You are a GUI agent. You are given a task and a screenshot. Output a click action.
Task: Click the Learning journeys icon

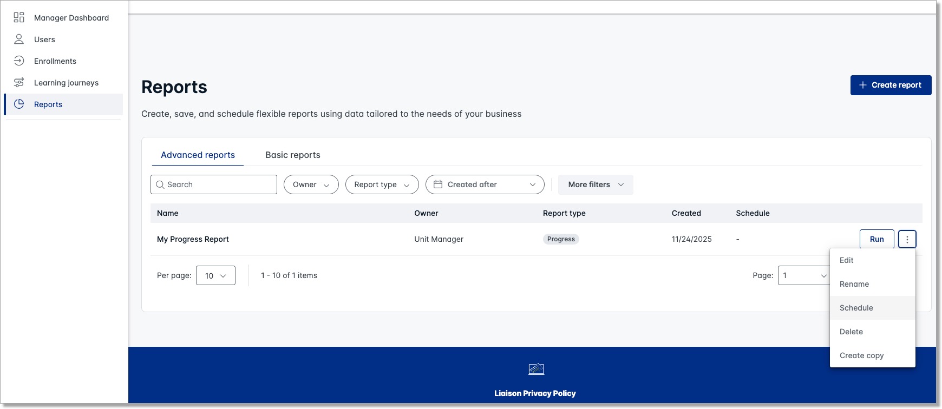(x=19, y=82)
